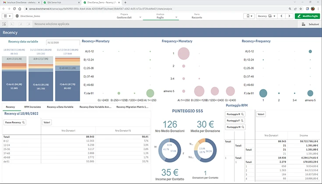Go to the next sheet arrow
This screenshot has height=184, width=322.
pyautogui.click(x=289, y=16)
